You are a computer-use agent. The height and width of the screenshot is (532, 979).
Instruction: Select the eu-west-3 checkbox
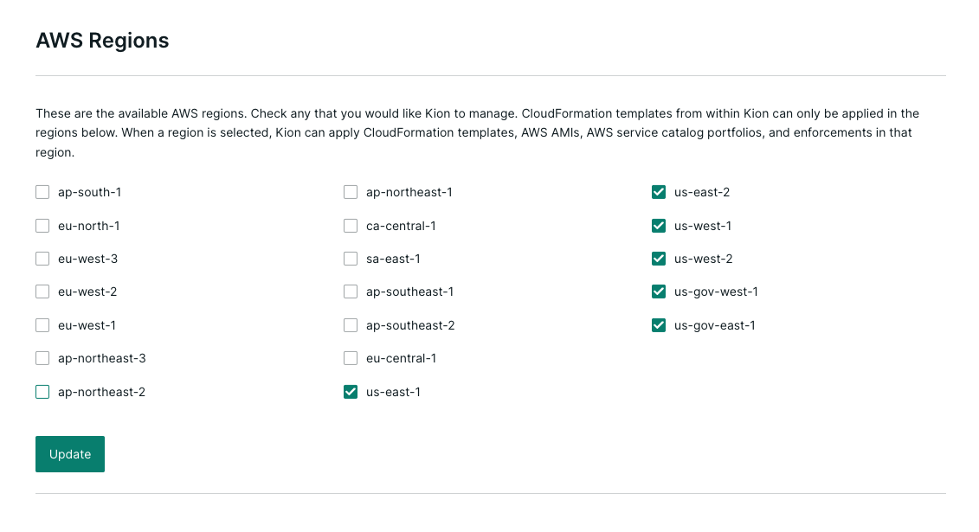pyautogui.click(x=42, y=259)
